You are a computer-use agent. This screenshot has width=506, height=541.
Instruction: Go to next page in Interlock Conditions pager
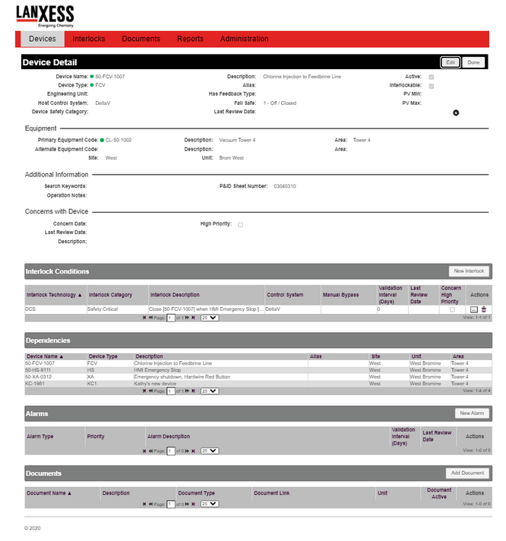[187, 318]
